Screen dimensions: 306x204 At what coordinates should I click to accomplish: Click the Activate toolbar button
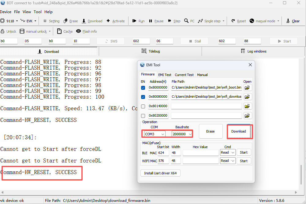[116, 21]
